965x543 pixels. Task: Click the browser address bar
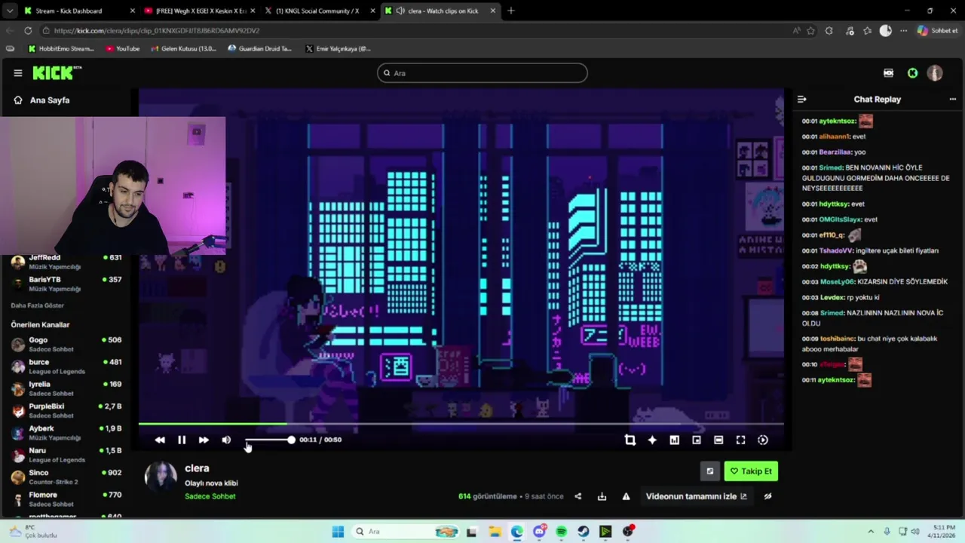[415, 30]
